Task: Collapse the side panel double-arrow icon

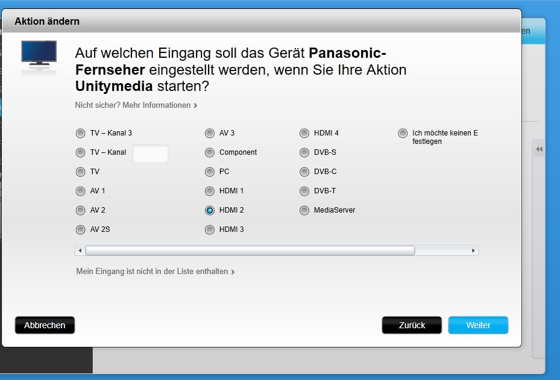Action: pos(540,149)
